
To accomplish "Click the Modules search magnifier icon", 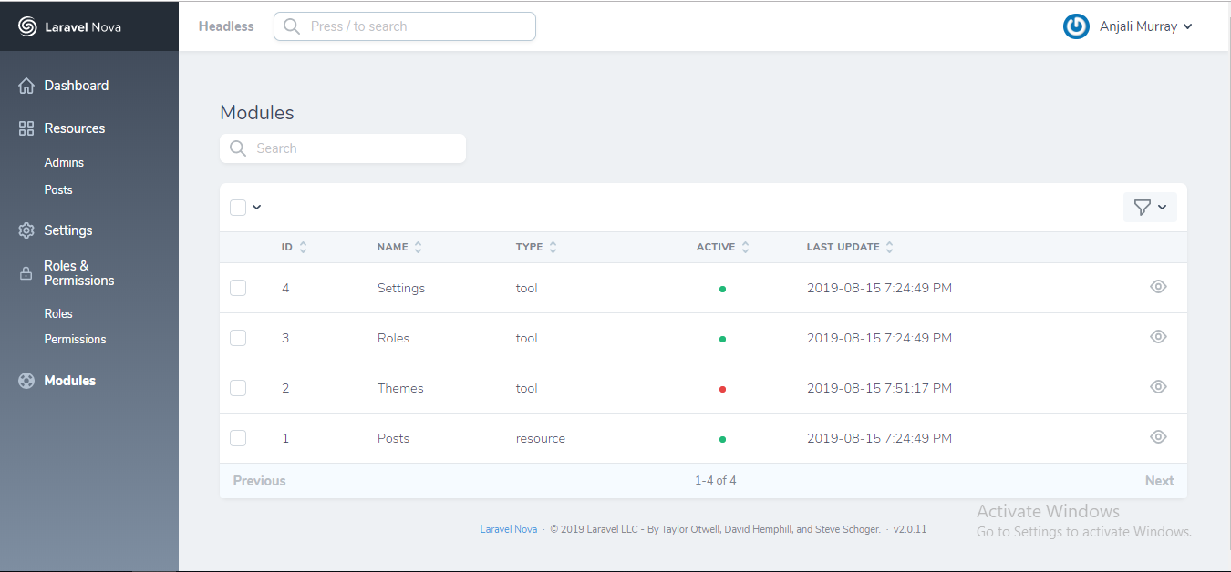I will [238, 148].
